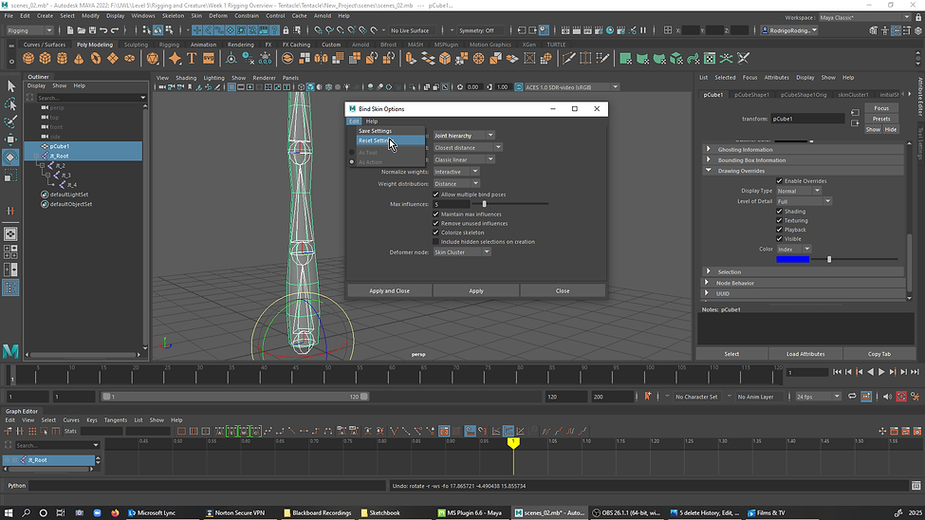Viewport: 925px width, 520px height.
Task: Create a polygon cube from shelf
Action: pos(46,59)
